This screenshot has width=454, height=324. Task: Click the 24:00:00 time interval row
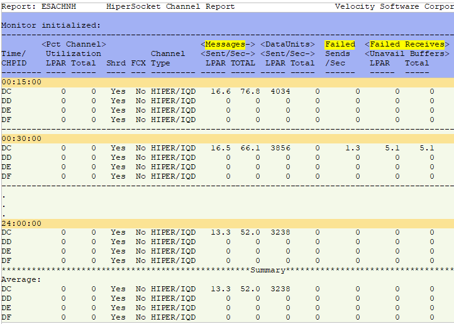click(21, 223)
